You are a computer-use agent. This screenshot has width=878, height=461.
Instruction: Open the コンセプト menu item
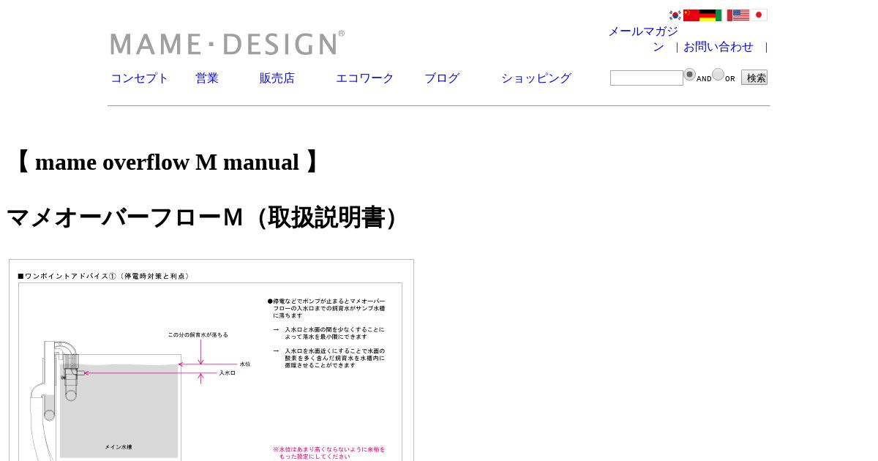click(x=139, y=78)
